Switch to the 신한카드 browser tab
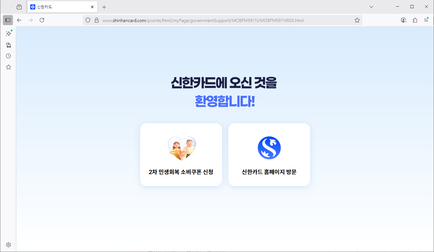 click(60, 7)
